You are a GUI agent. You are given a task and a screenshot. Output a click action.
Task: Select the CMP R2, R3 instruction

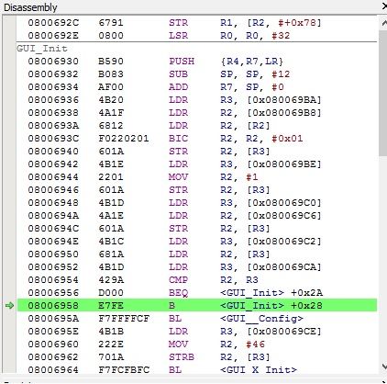(x=196, y=280)
